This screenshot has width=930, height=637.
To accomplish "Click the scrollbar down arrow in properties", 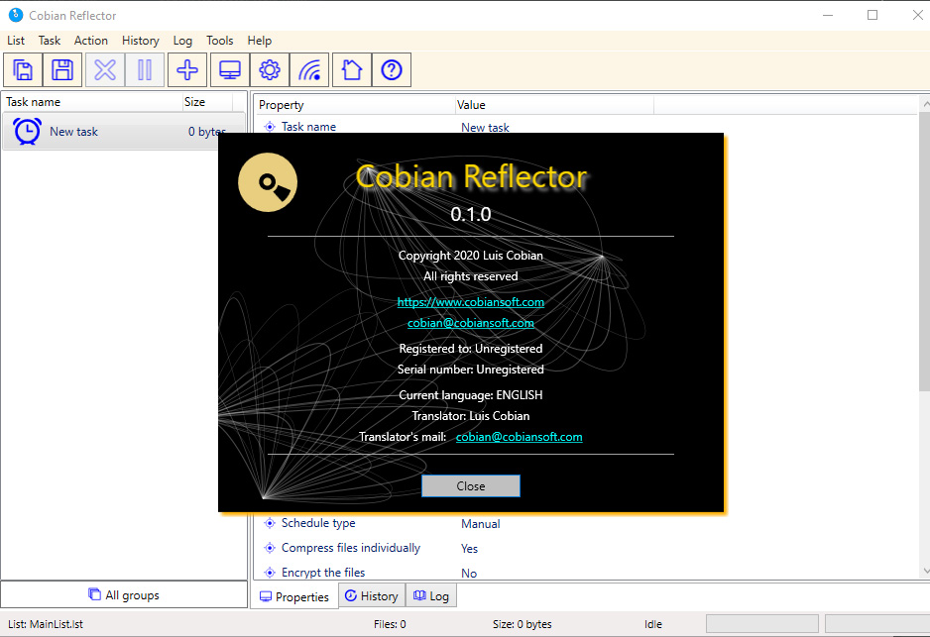I will pyautogui.click(x=925, y=572).
